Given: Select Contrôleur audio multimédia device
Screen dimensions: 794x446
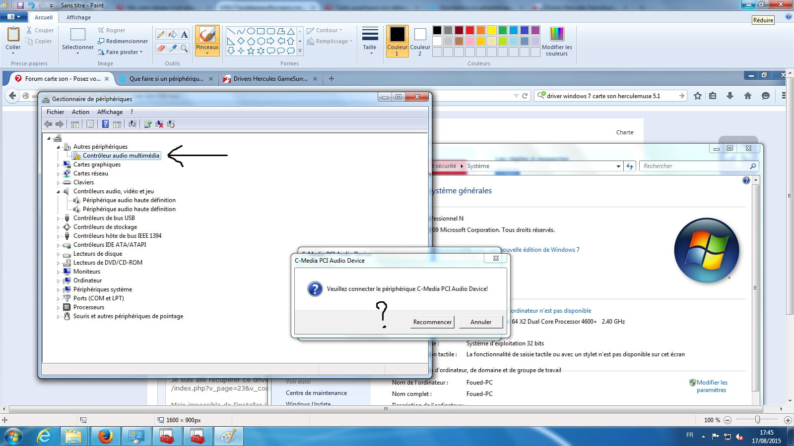Looking at the screenshot, I should coord(121,156).
